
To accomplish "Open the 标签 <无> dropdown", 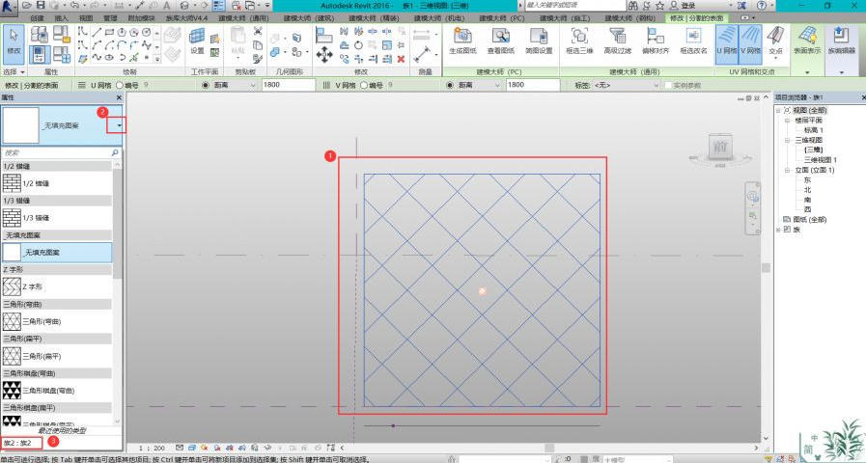I will point(627,85).
